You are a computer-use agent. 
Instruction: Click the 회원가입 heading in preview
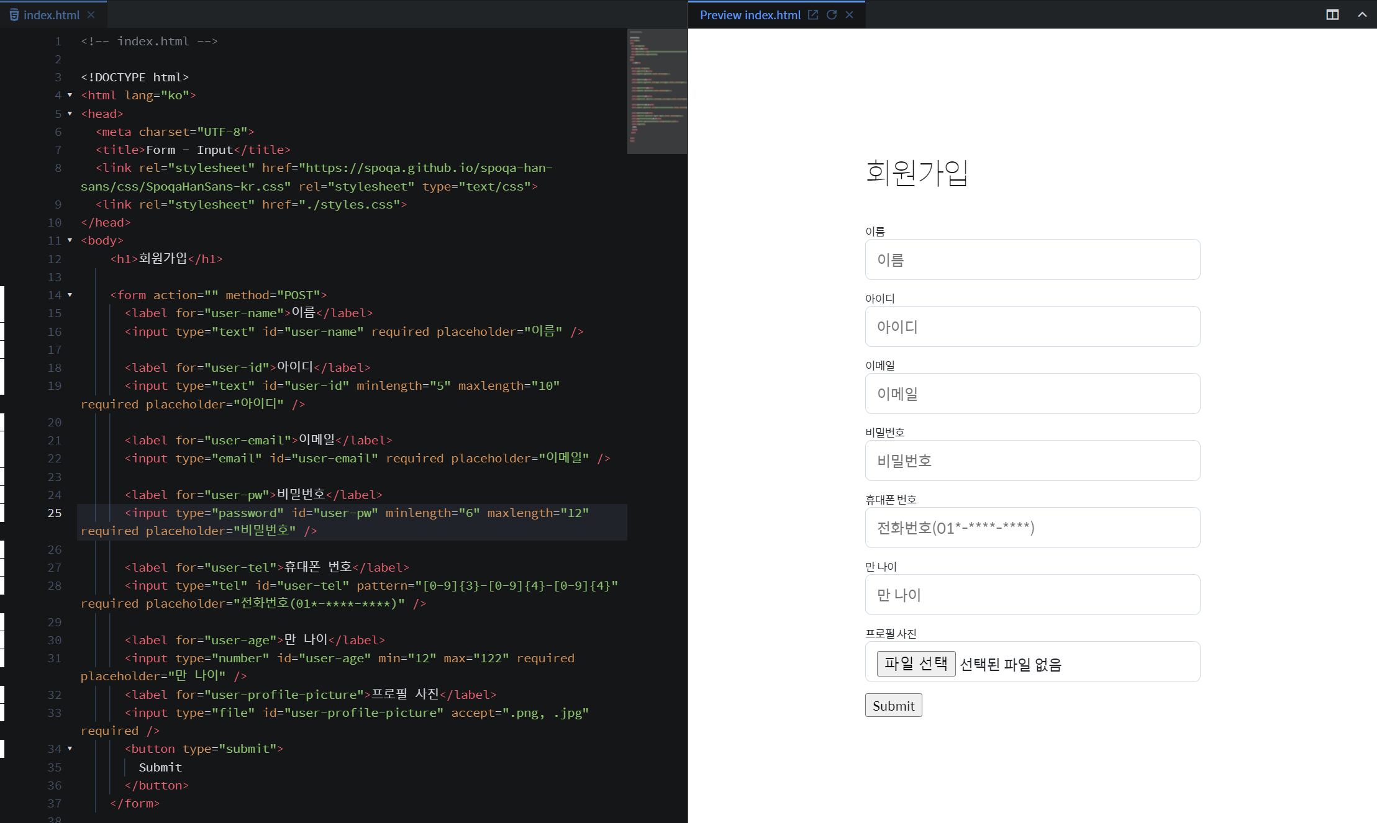point(917,173)
